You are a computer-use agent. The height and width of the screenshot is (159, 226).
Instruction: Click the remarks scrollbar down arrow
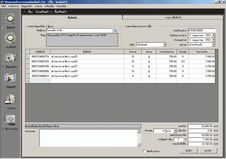coord(139,145)
